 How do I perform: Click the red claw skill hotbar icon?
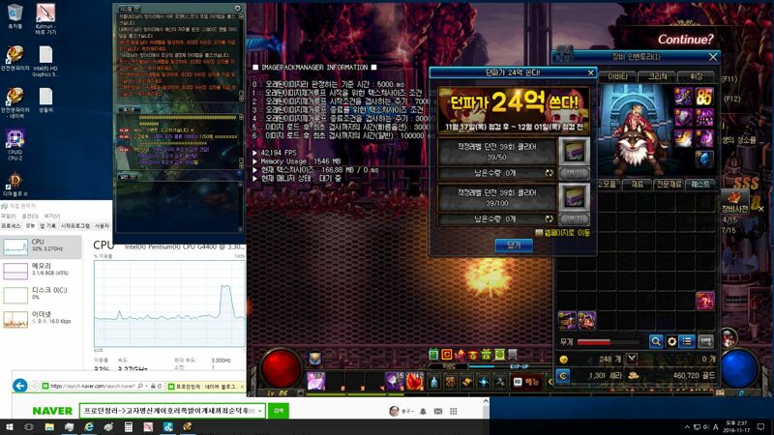click(x=415, y=381)
